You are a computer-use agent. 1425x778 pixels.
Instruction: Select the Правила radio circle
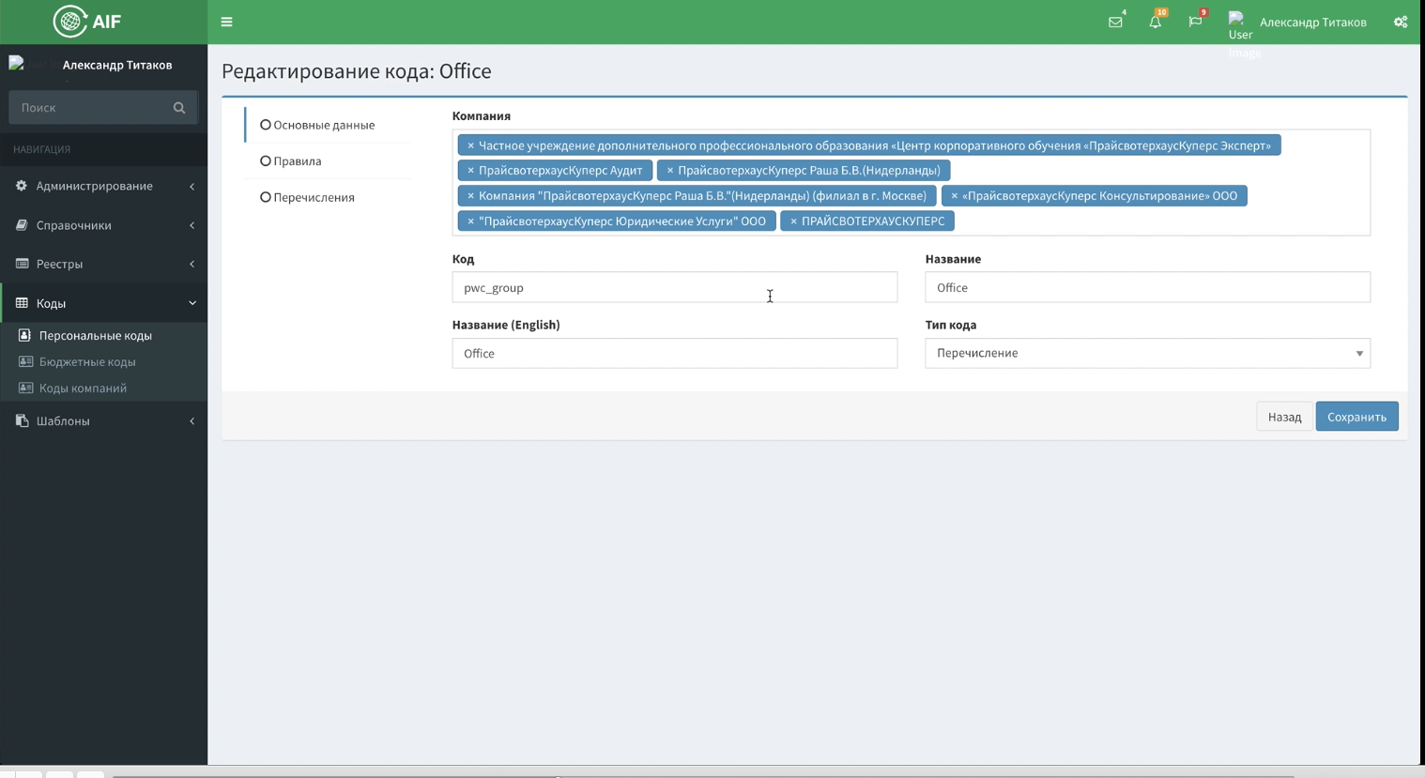[x=266, y=161]
